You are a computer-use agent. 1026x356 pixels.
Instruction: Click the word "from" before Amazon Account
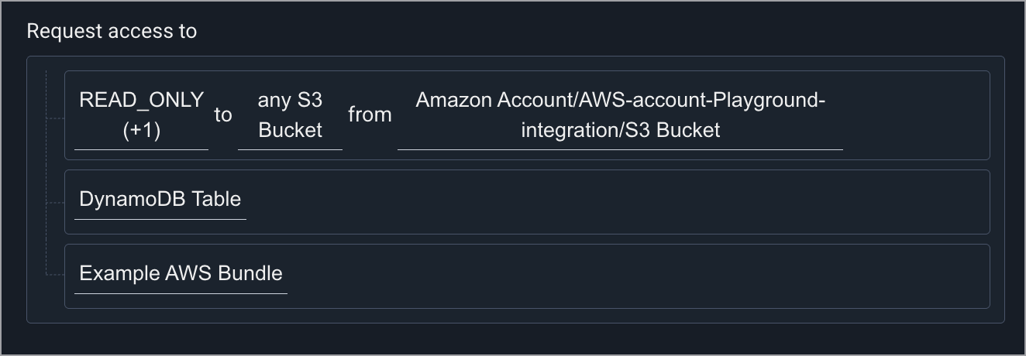(x=370, y=115)
